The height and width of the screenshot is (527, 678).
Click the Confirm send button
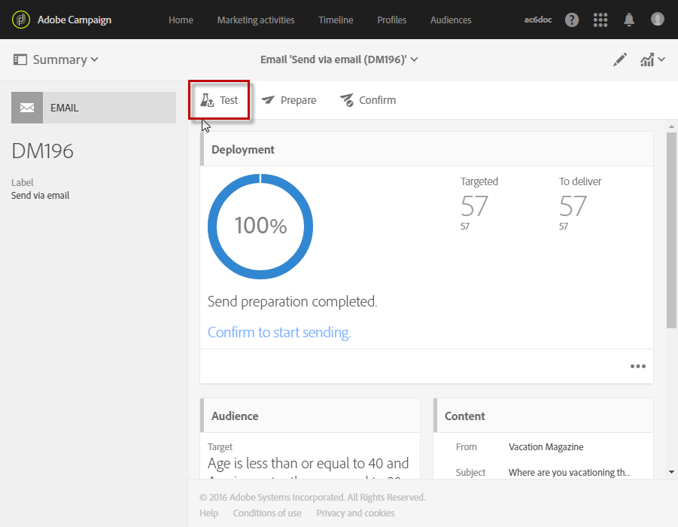pyautogui.click(x=367, y=100)
